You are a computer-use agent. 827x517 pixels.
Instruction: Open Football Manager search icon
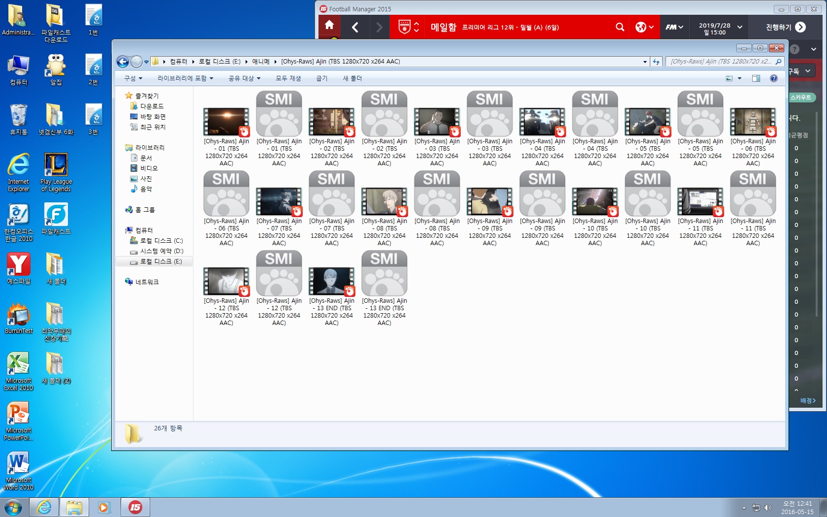point(620,27)
